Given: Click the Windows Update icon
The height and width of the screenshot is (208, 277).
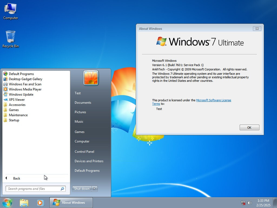Looking at the screenshot, I should [5, 94].
